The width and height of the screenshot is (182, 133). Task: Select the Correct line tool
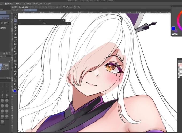click(15, 71)
